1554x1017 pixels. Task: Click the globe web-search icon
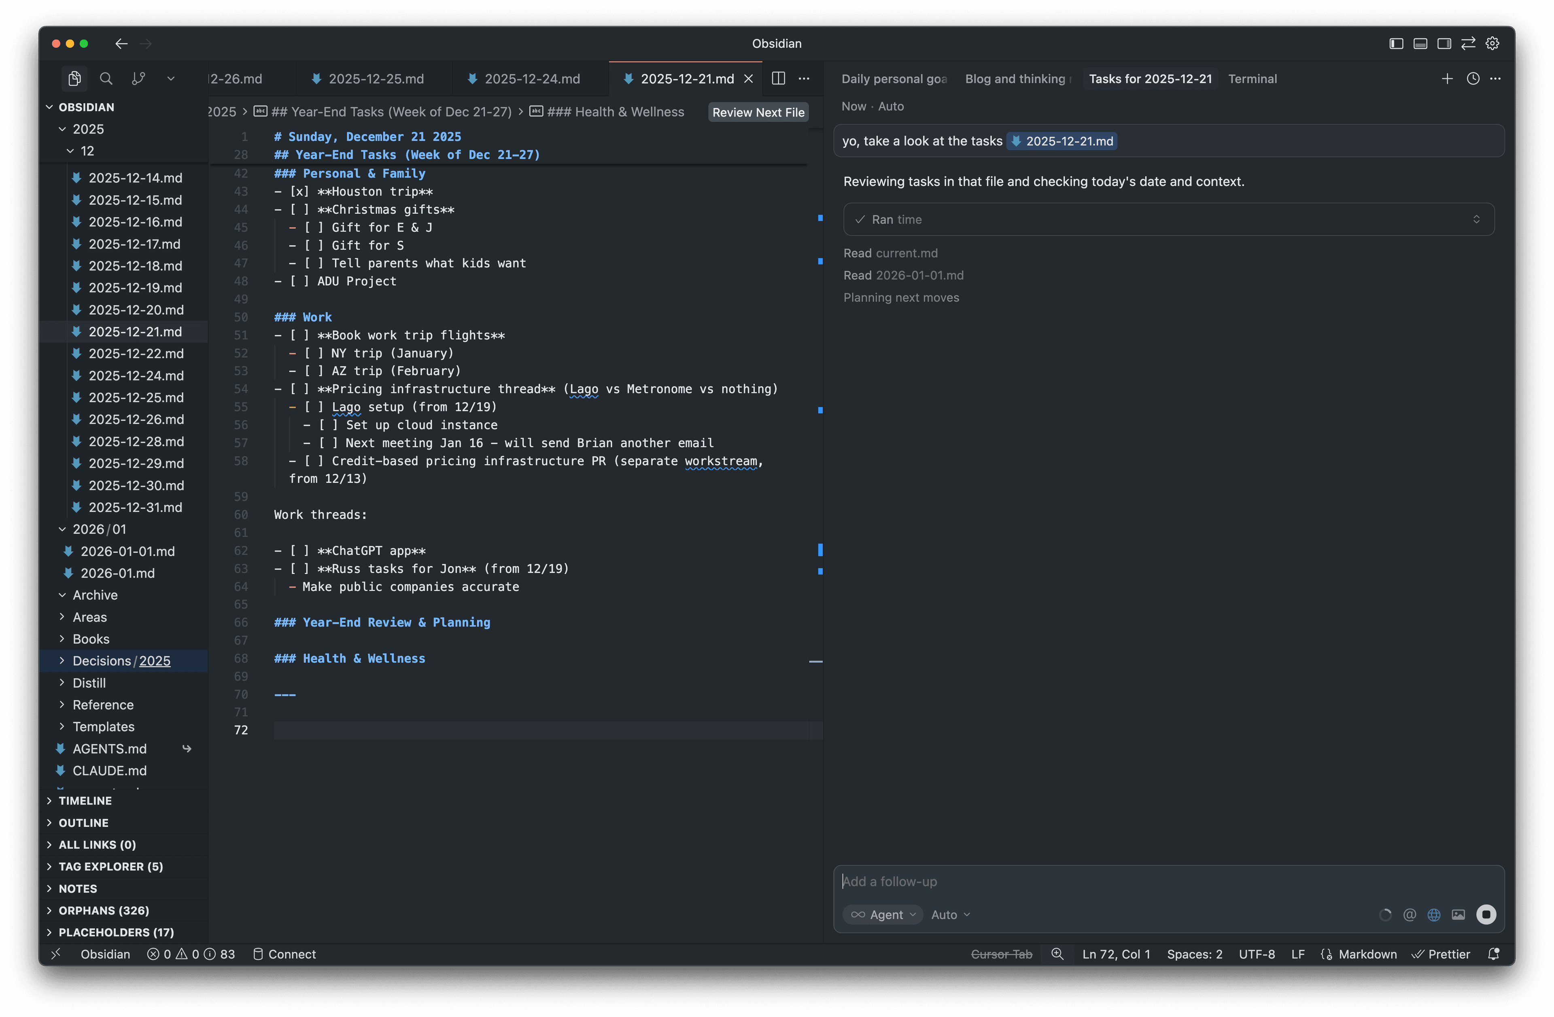(x=1434, y=915)
